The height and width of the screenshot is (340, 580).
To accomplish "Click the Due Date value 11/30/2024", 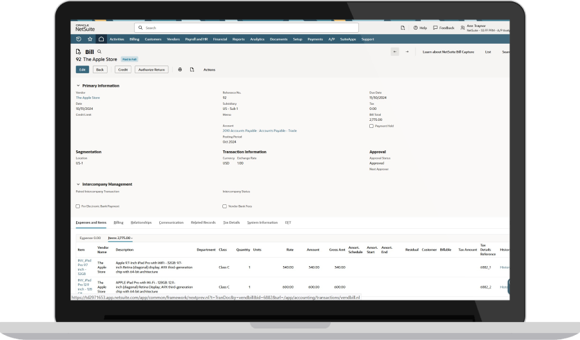I will tap(378, 98).
